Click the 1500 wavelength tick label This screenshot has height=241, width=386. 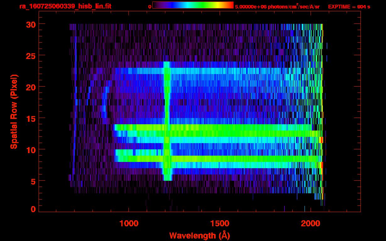tap(219, 223)
